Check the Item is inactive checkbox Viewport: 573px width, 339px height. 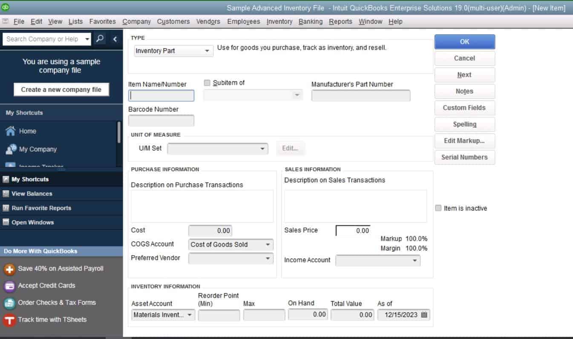coord(438,208)
